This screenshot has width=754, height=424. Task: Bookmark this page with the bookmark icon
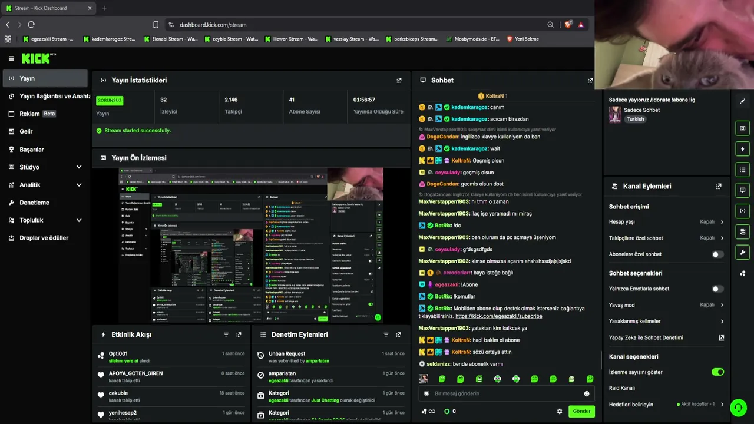[x=156, y=25]
